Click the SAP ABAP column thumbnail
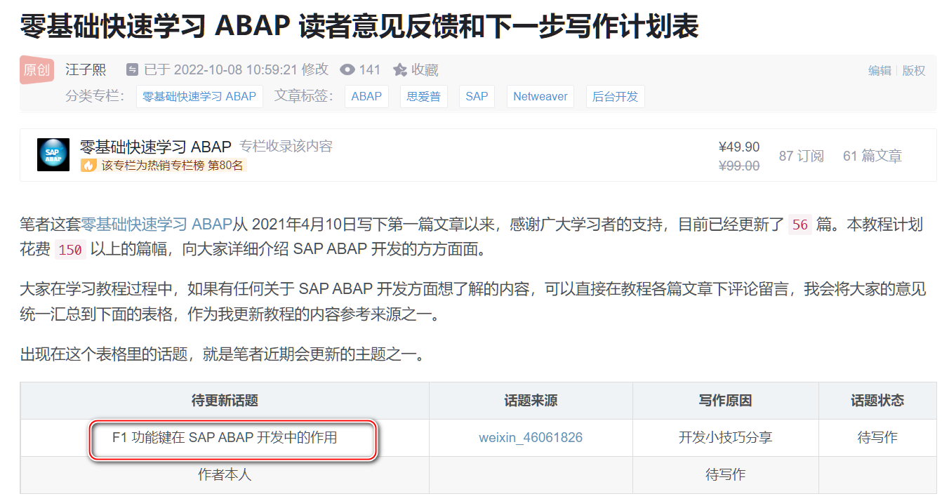The image size is (942, 501). point(53,154)
